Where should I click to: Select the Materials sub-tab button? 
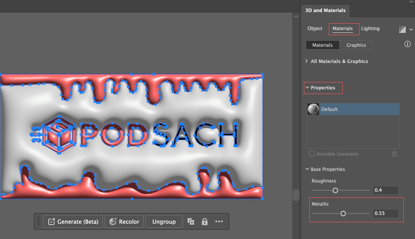coord(322,45)
